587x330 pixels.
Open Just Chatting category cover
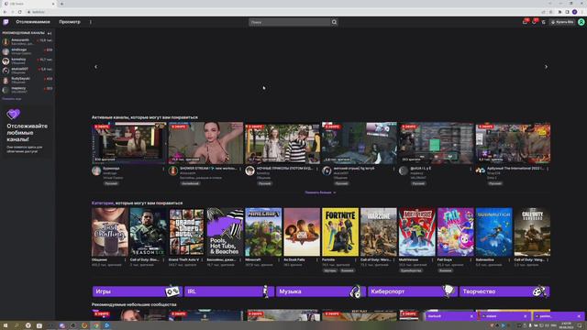(110, 232)
